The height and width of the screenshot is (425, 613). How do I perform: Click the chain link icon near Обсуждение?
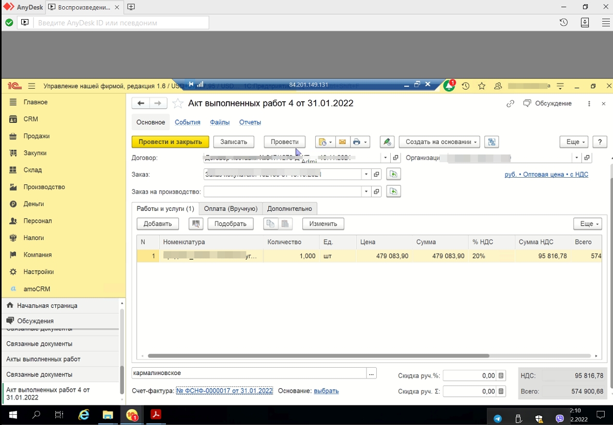point(510,104)
